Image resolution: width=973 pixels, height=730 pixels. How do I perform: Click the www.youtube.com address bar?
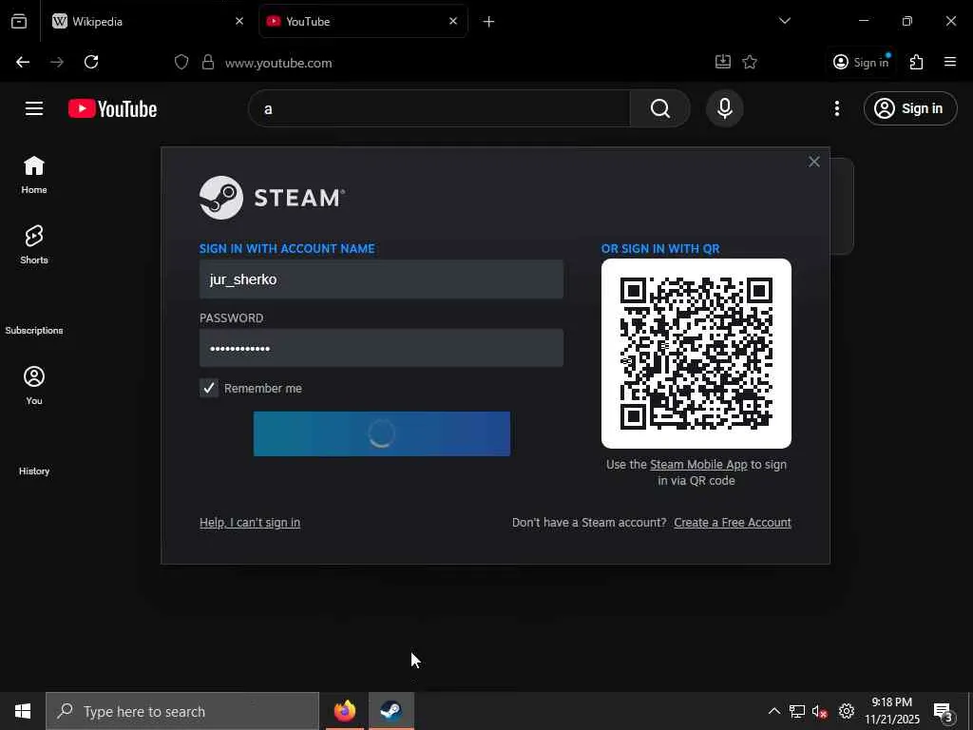[x=278, y=63]
